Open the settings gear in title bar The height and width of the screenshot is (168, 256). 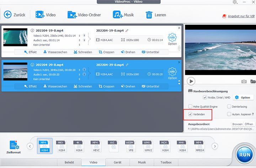click(235, 2)
